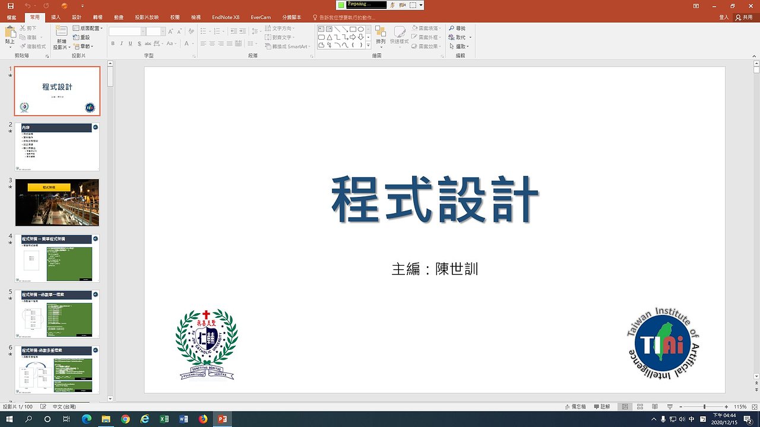The image size is (760, 427).
Task: Click the Undo arrow in the quick access toolbar
Action: coord(27,5)
